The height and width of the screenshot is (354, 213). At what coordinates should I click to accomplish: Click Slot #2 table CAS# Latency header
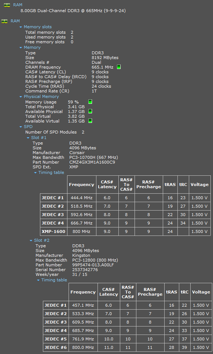(x=109, y=292)
